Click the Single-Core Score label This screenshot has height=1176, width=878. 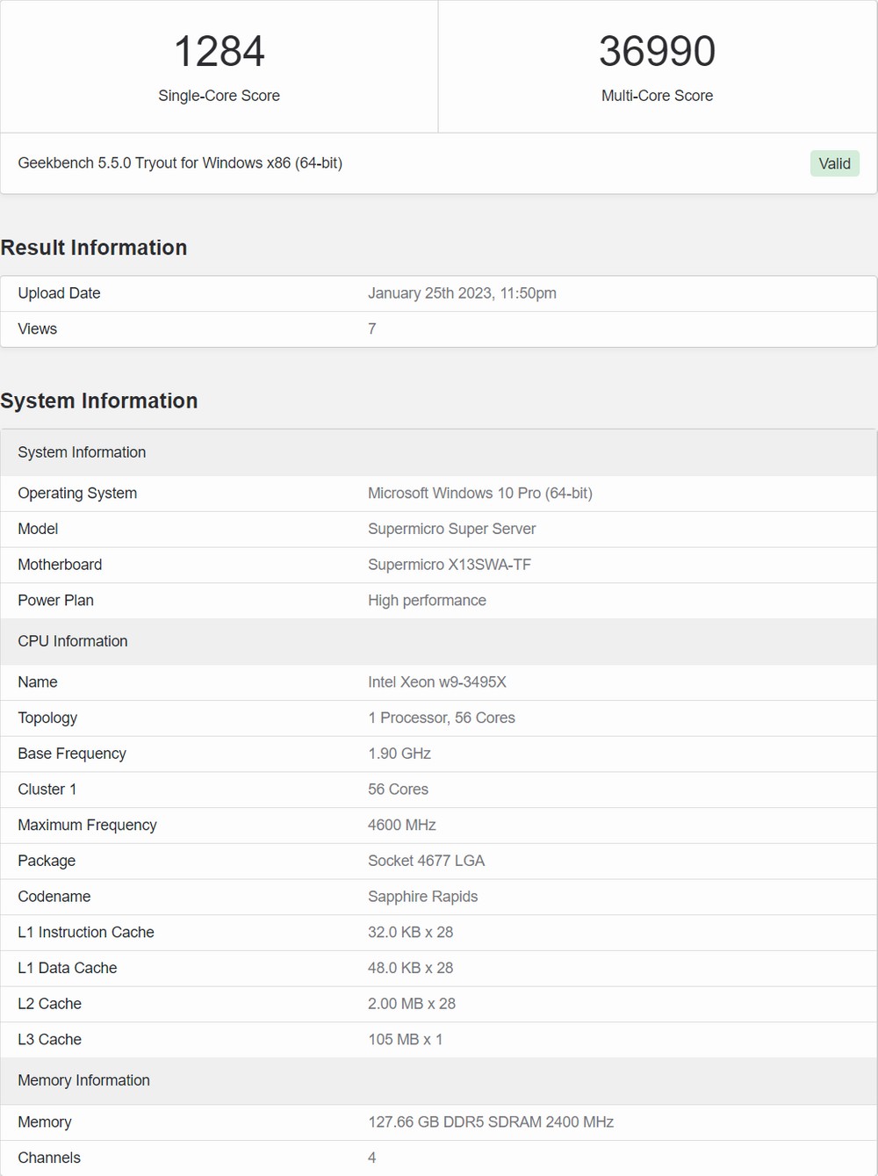point(219,96)
